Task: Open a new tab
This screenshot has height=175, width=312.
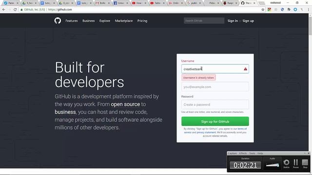Action: (261, 3)
